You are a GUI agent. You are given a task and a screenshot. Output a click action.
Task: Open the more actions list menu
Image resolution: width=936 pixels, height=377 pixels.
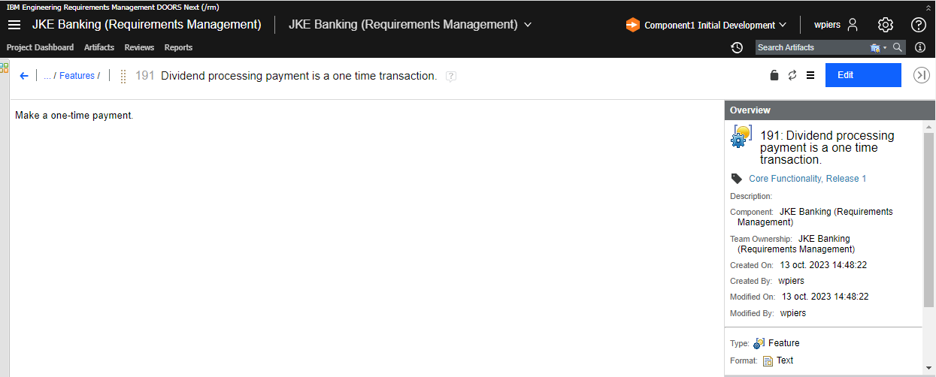pos(810,75)
